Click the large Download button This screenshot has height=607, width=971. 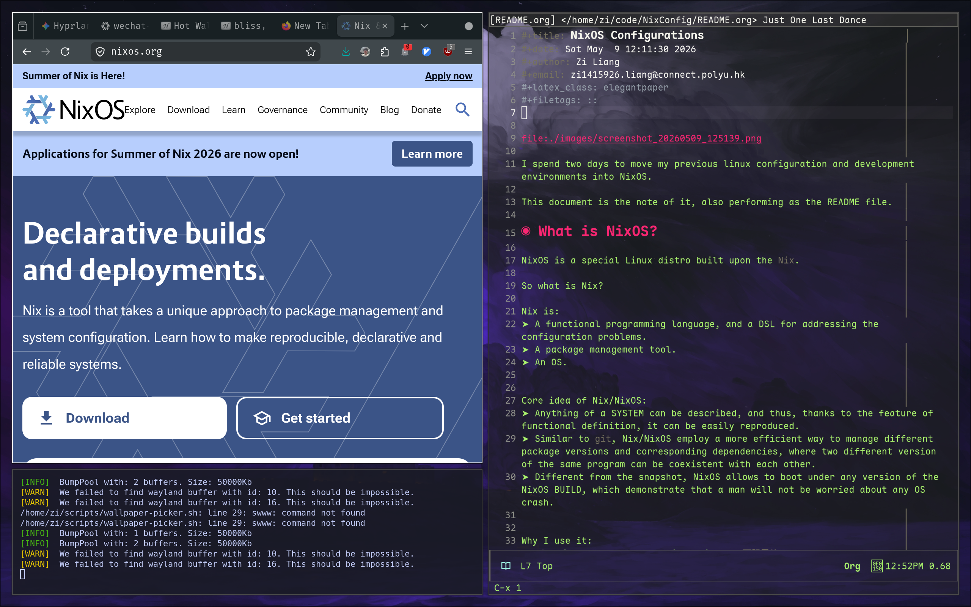pos(124,418)
